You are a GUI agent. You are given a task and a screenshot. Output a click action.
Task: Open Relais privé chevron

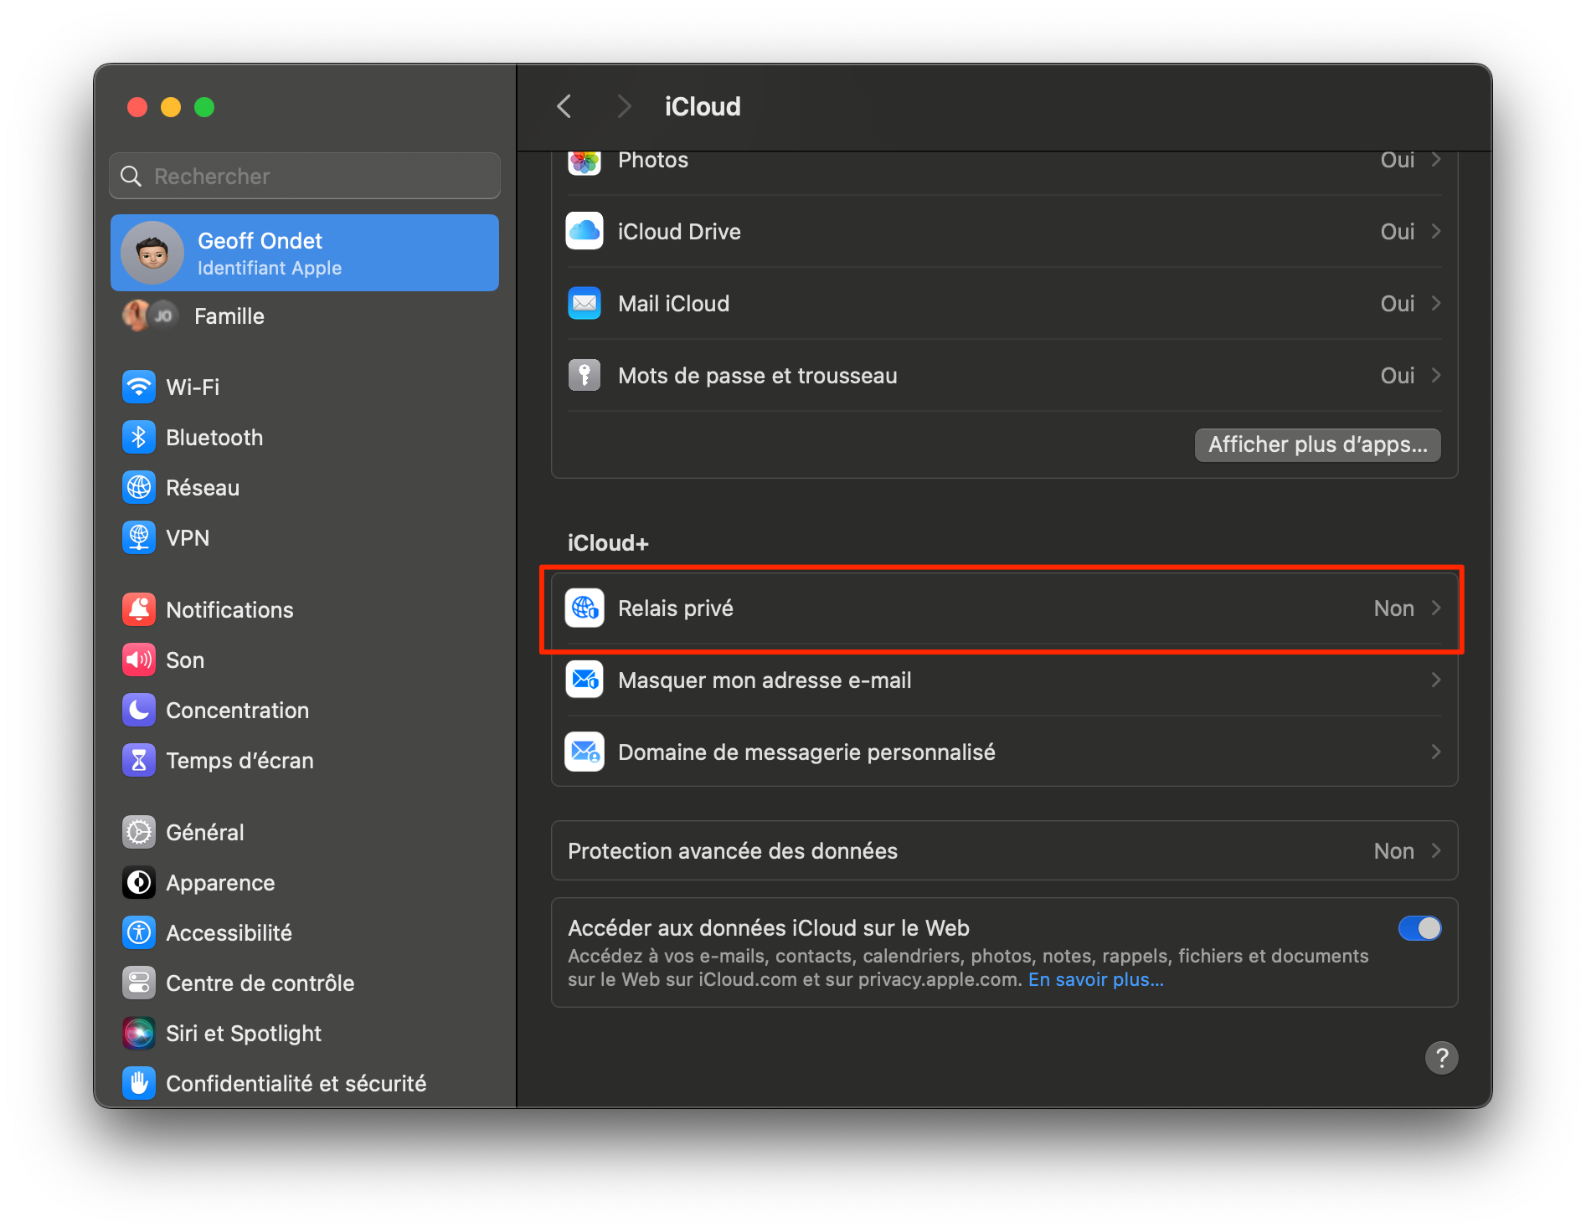coord(1436,608)
